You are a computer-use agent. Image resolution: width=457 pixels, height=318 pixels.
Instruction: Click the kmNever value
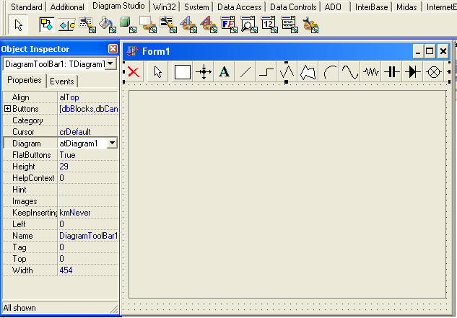[75, 213]
